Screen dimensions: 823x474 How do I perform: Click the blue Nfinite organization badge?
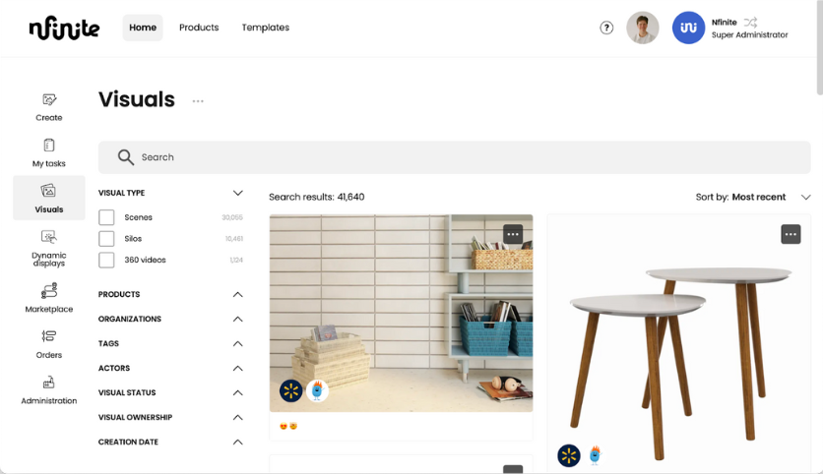coord(688,28)
